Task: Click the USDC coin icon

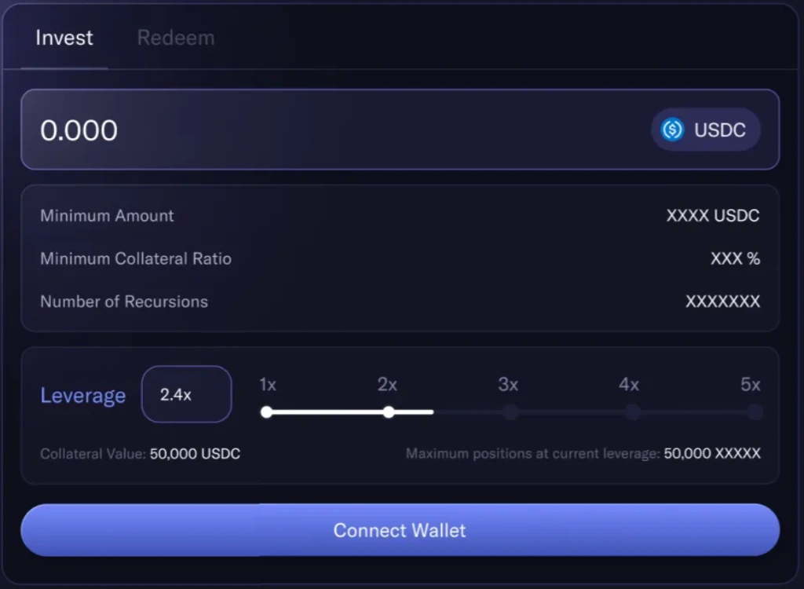Action: (672, 130)
